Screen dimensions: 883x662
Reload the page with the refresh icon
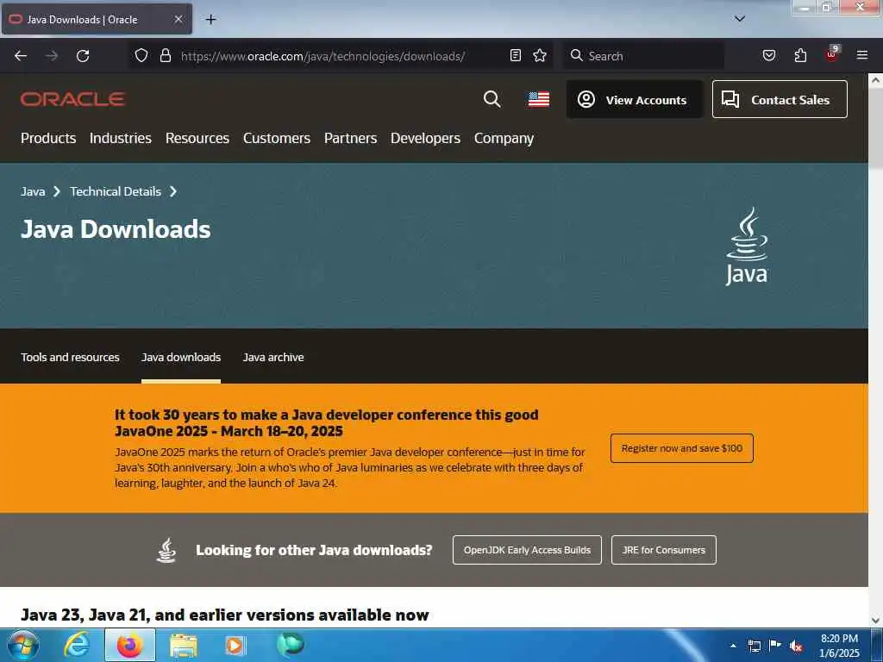tap(83, 56)
